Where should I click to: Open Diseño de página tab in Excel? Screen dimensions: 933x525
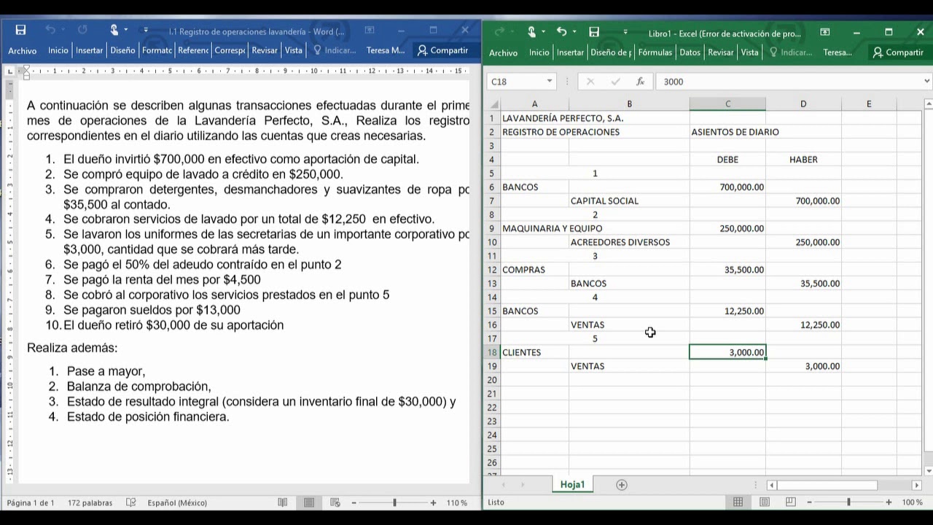coord(611,52)
